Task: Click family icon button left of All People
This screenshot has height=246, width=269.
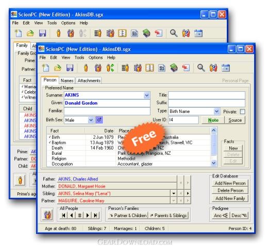Action: (x=47, y=215)
